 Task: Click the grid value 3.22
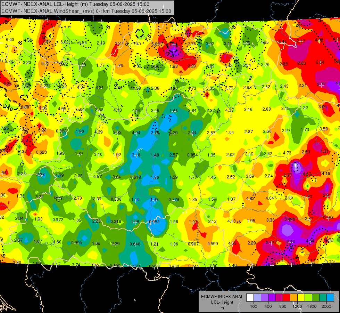[40, 197]
